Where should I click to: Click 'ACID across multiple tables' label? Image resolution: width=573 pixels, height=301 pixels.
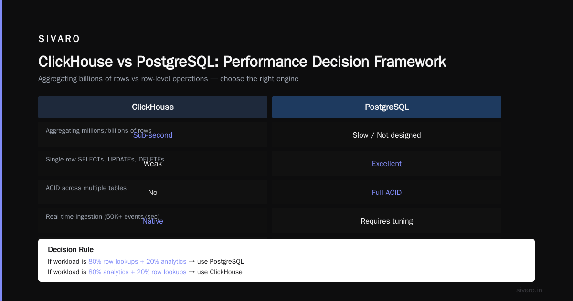tap(86, 188)
